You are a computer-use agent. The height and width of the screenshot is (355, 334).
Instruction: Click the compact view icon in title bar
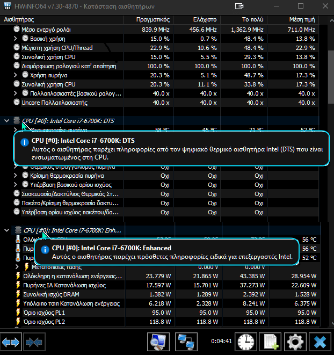point(239,6)
